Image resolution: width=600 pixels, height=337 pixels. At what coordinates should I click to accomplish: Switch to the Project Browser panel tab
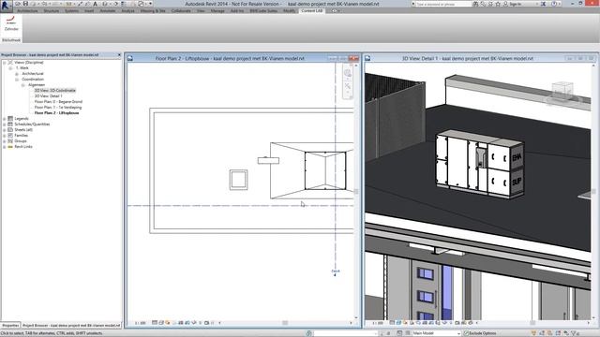pyautogui.click(x=71, y=326)
